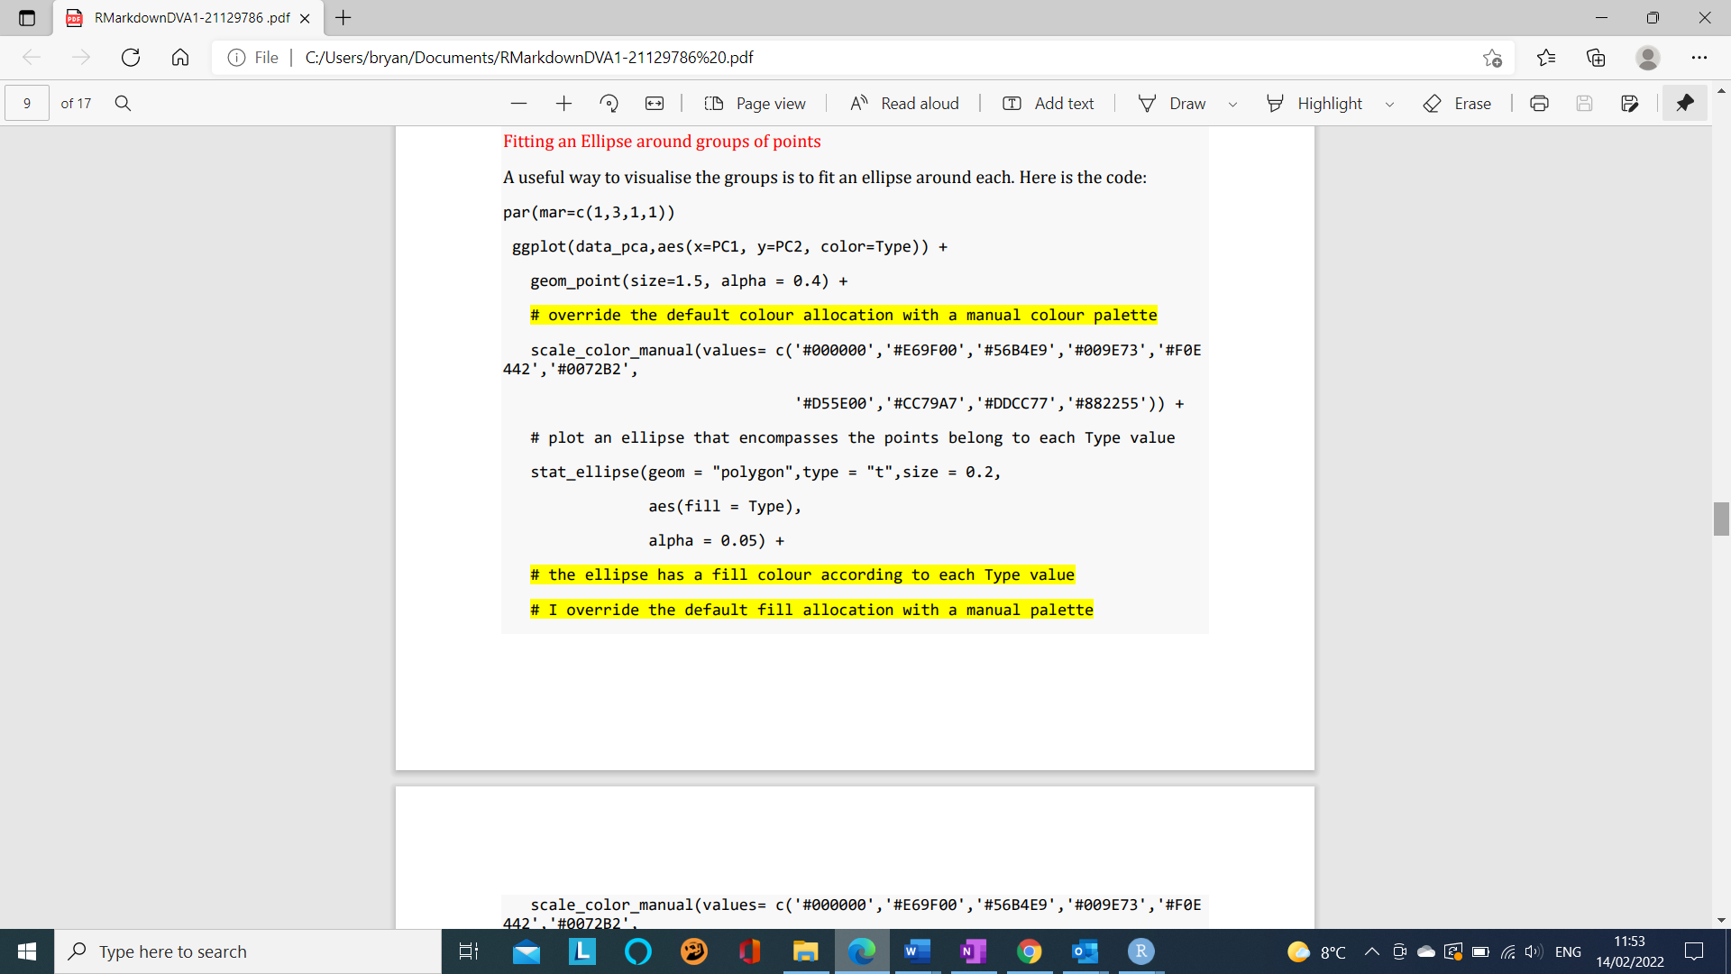Open Save as for the PDF
This screenshot has height=974, width=1731.
[1630, 103]
